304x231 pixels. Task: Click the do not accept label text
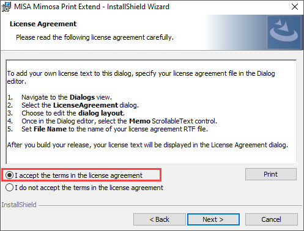coord(89,188)
